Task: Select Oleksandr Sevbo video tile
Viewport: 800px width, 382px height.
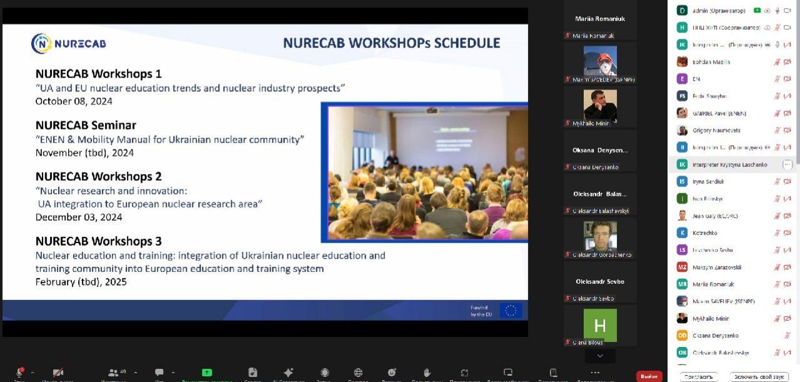Action: (600, 282)
